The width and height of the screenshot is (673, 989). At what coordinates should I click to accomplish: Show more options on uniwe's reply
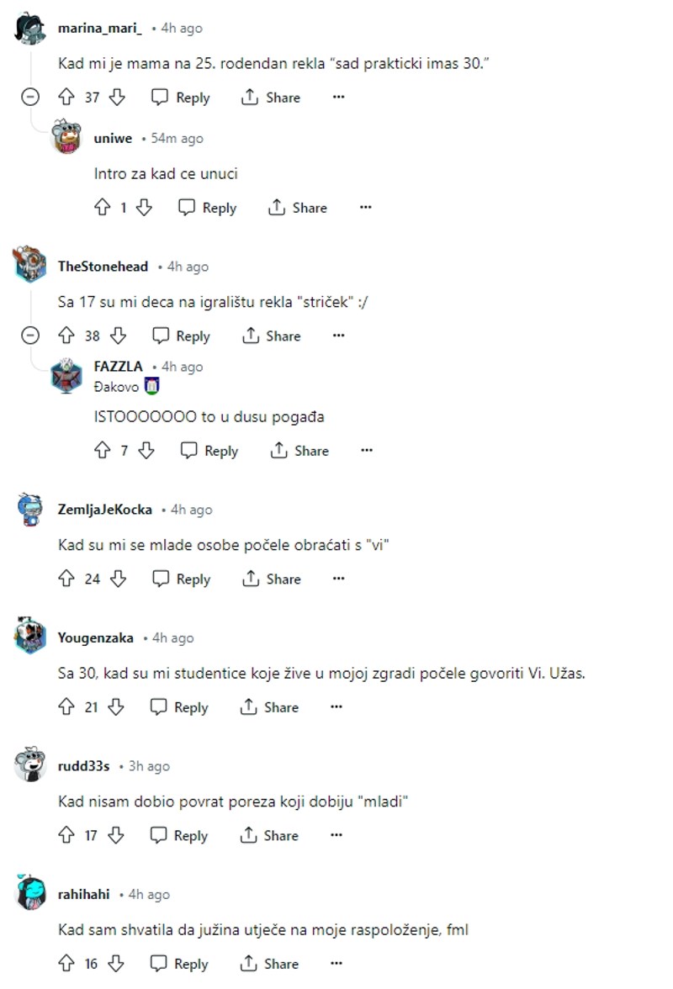(365, 208)
